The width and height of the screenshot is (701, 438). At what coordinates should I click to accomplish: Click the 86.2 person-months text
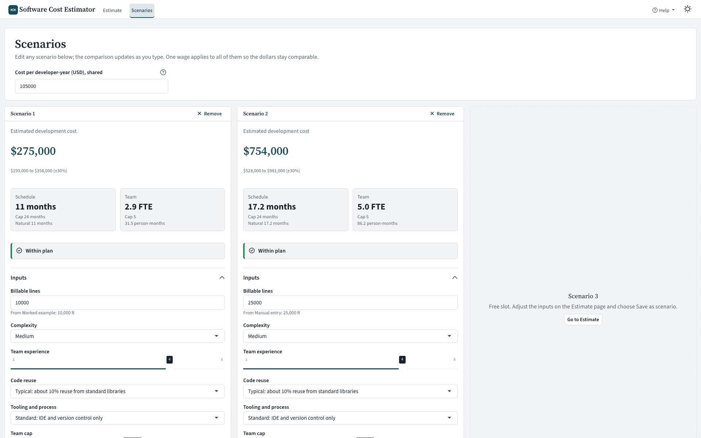point(378,223)
